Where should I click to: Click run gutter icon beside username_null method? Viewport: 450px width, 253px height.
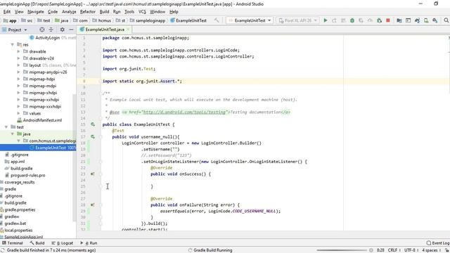pos(93,137)
